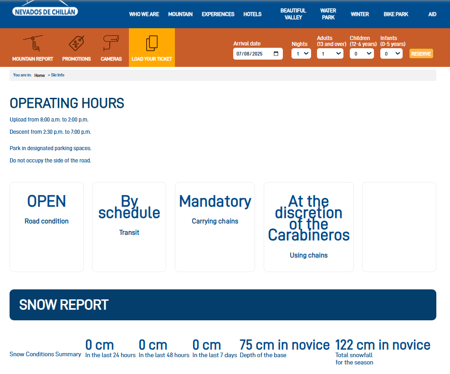Open the Experiences menu

pyautogui.click(x=218, y=14)
